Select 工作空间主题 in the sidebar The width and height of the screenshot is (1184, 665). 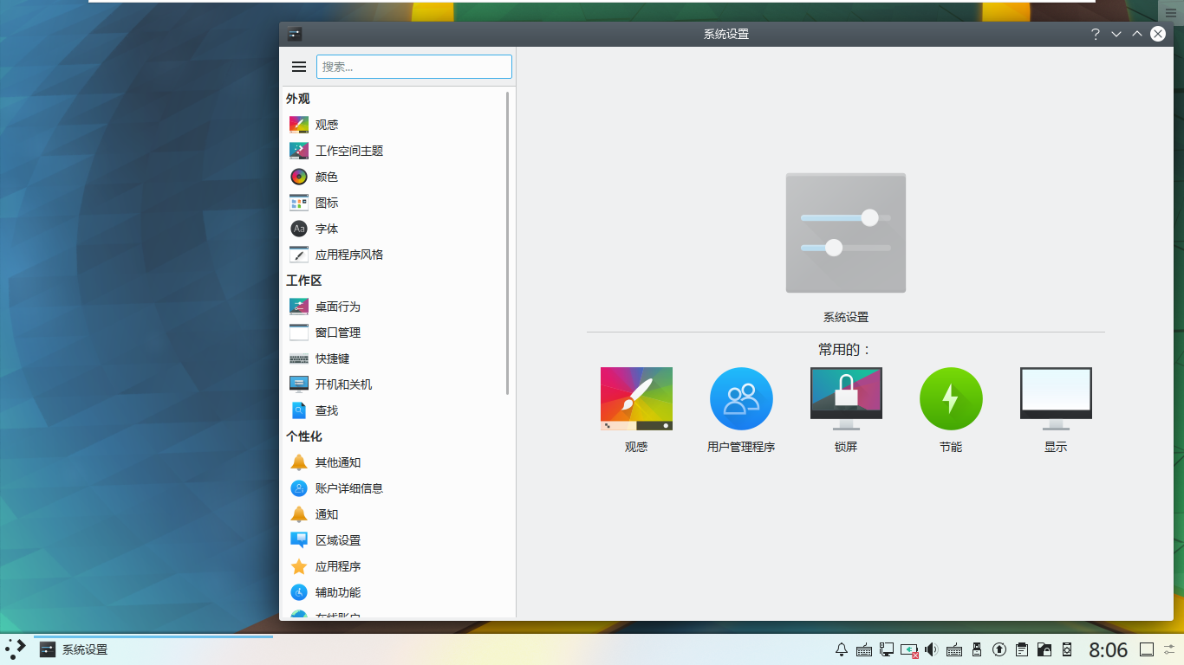click(x=394, y=151)
